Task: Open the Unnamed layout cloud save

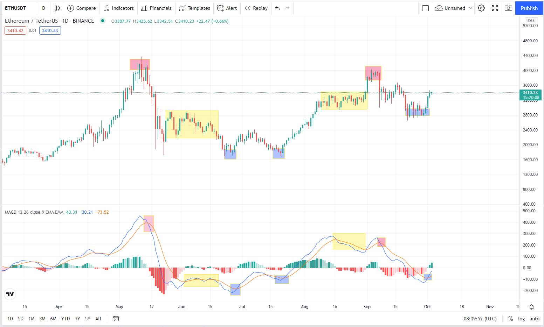Action: click(450, 8)
